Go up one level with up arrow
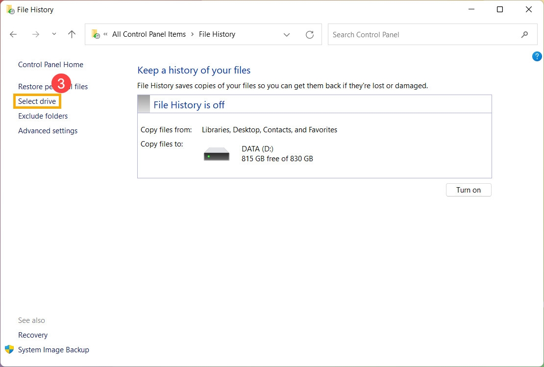Screen dimensions: 544x367 point(72,34)
